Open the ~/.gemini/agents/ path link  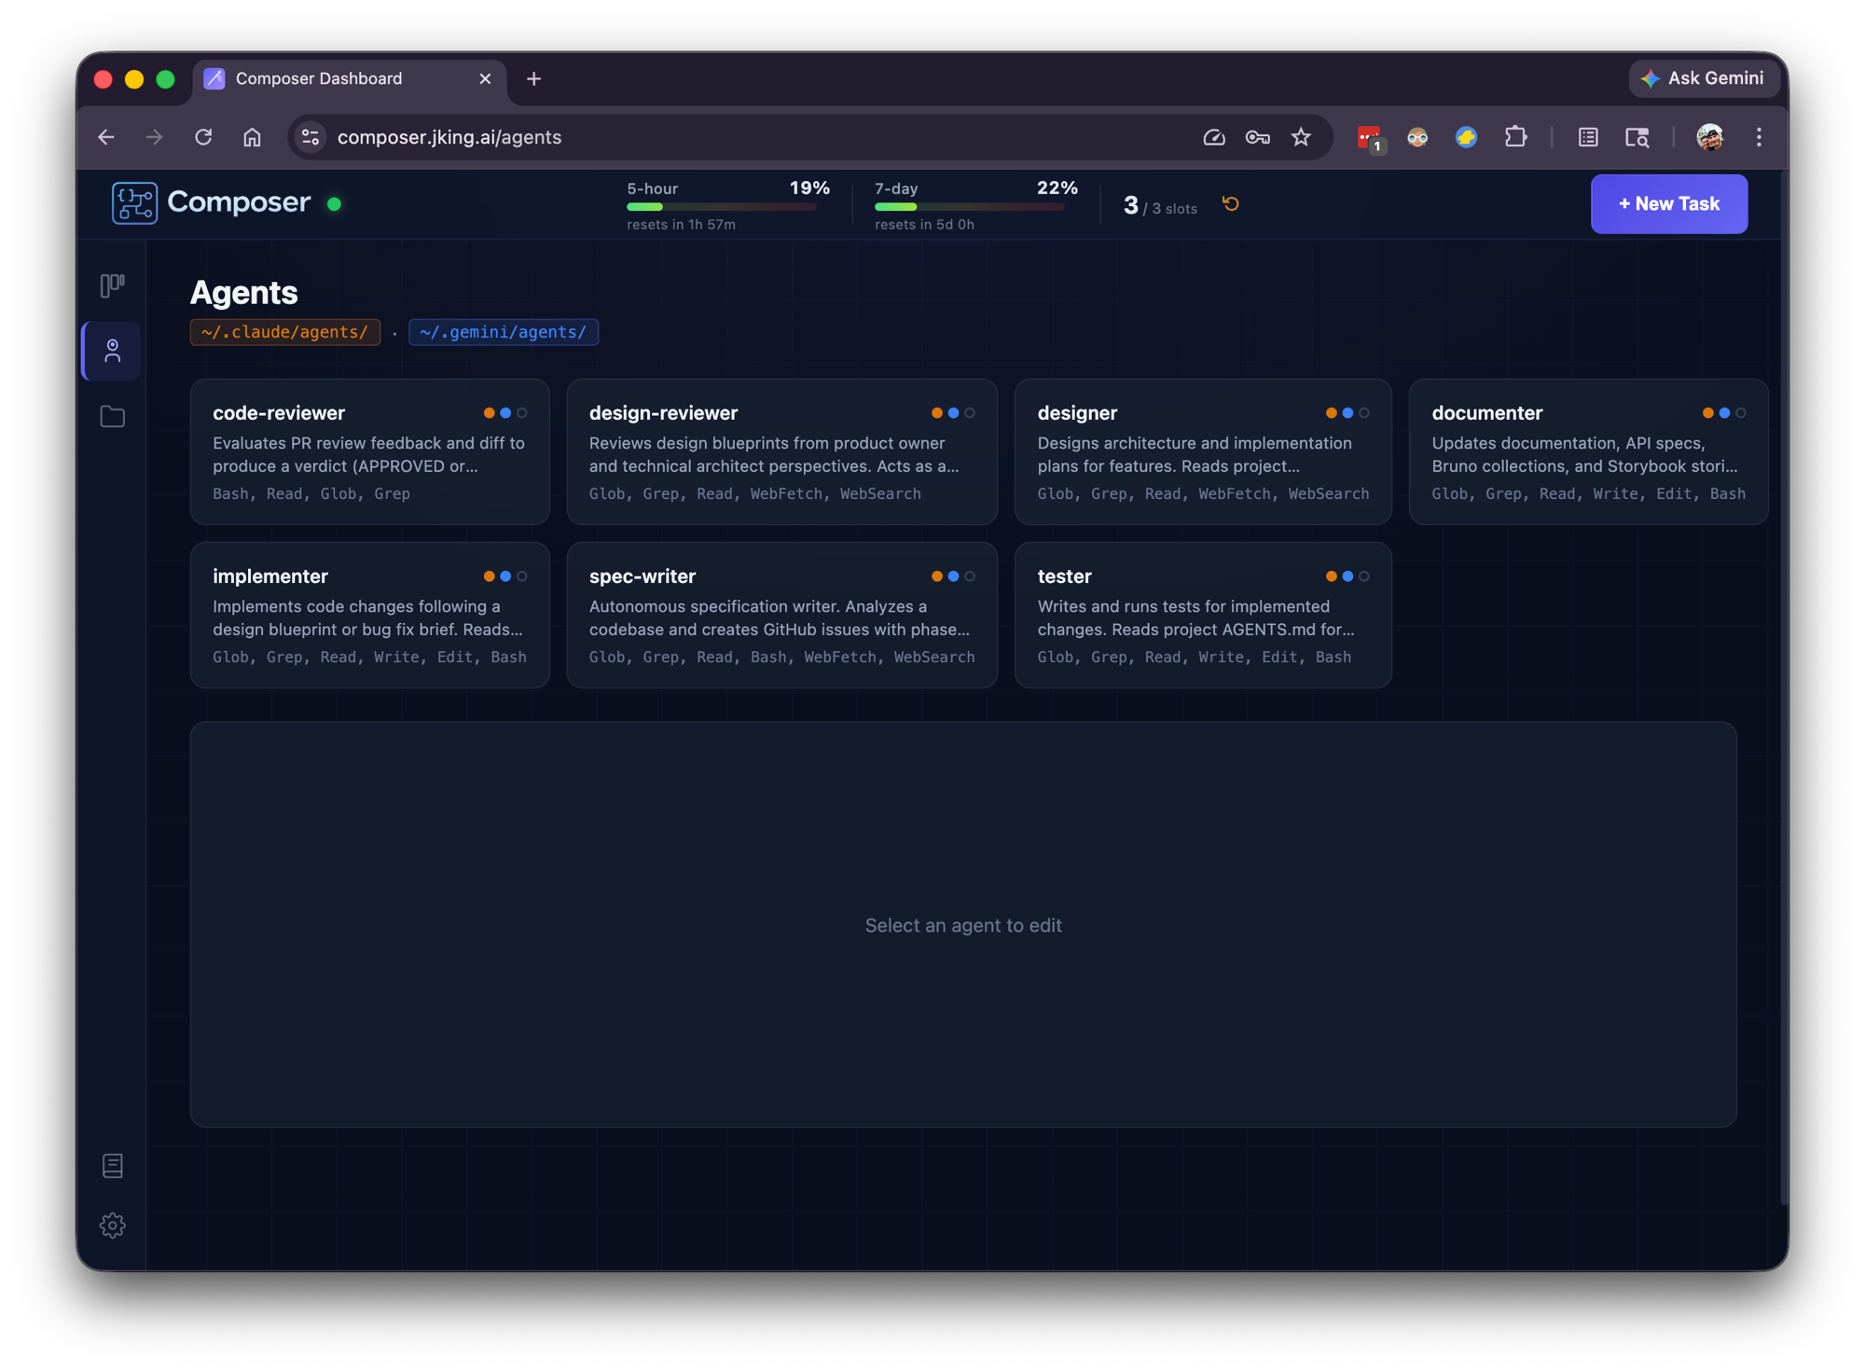tap(504, 332)
